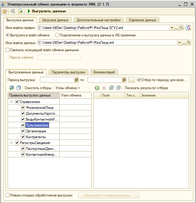Click Очистить отборы button
Screen dimensions: 196x203
(38, 88)
